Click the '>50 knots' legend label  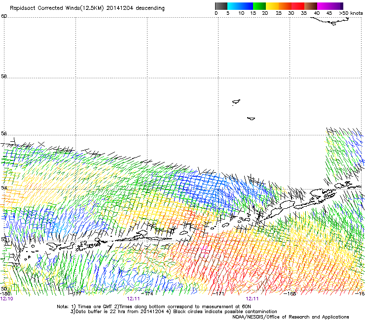[x=351, y=13]
